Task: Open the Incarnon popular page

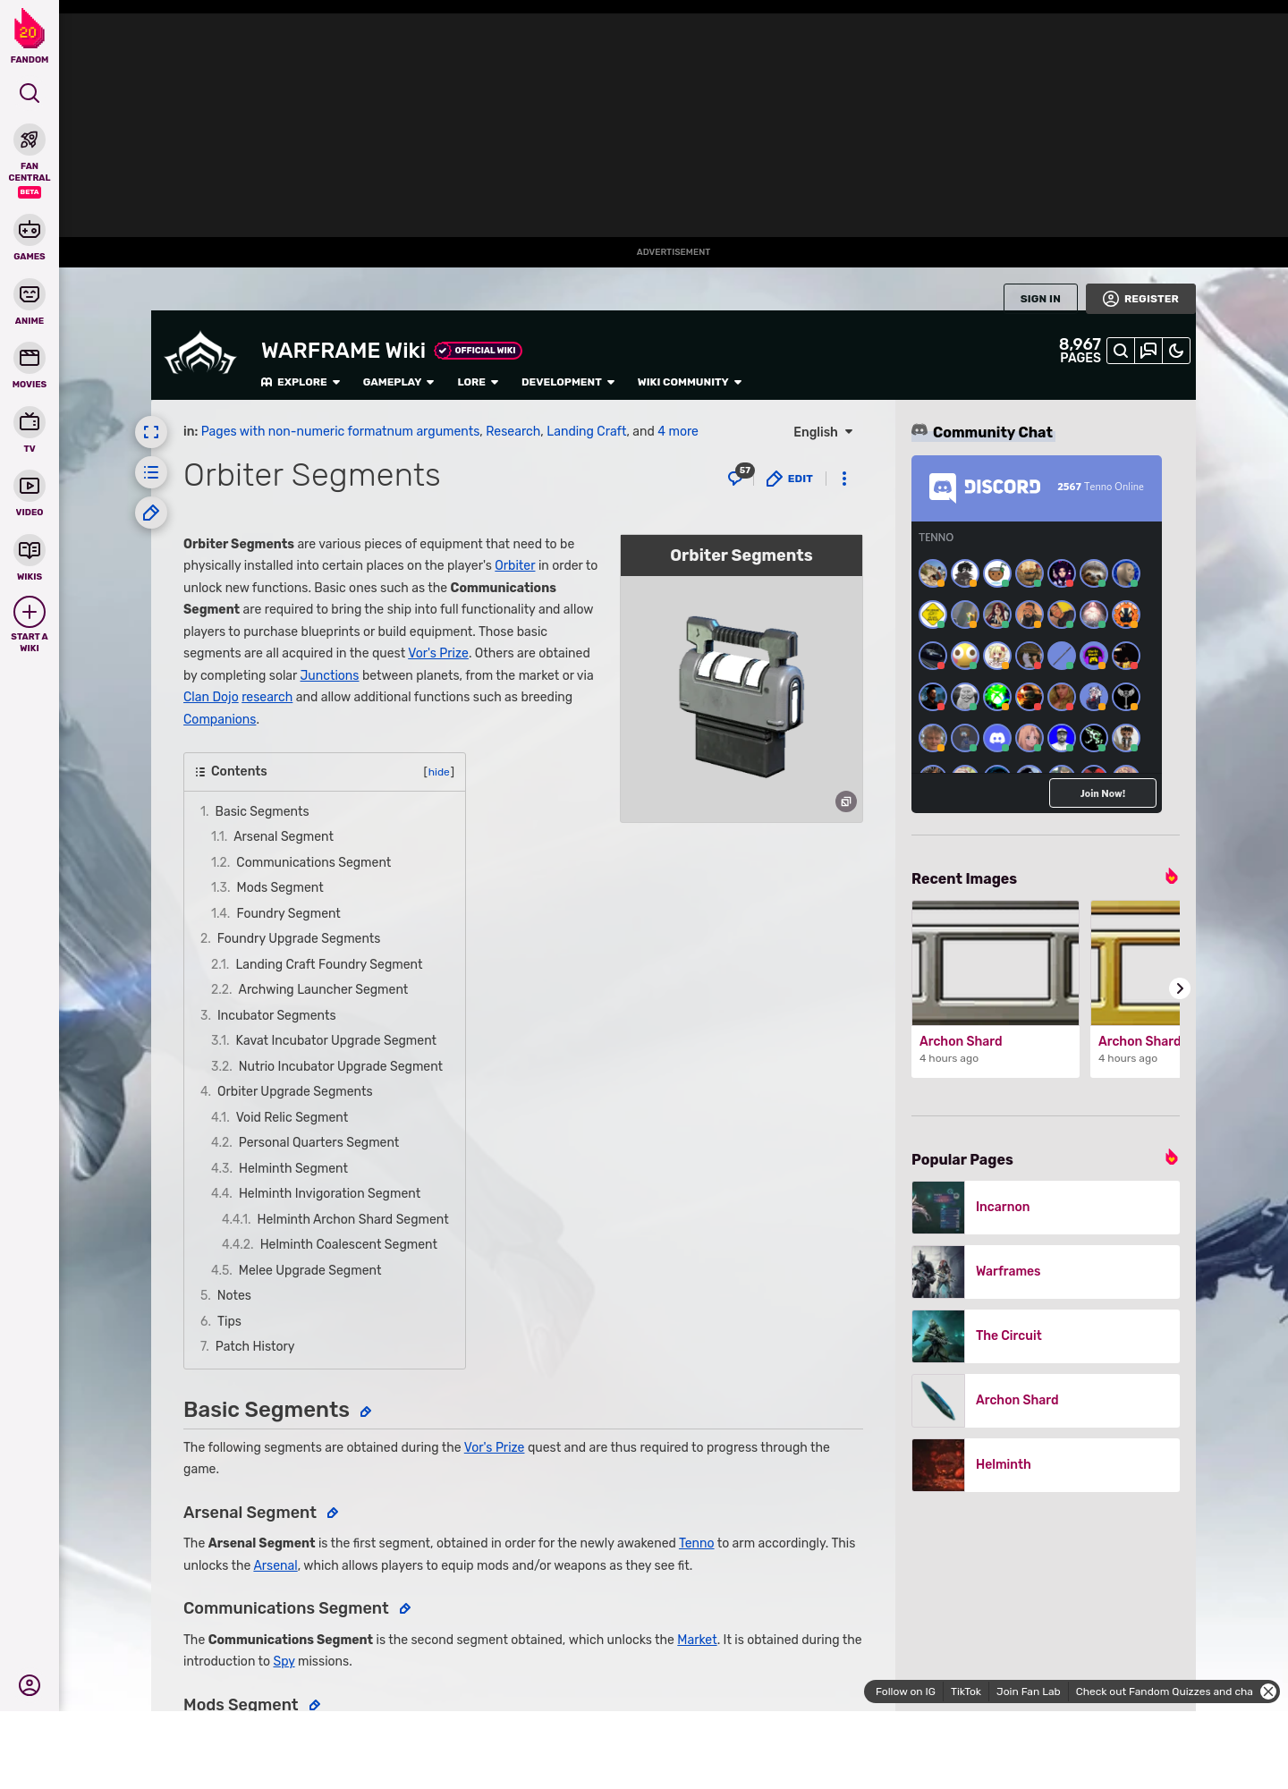Action: tap(1045, 1207)
